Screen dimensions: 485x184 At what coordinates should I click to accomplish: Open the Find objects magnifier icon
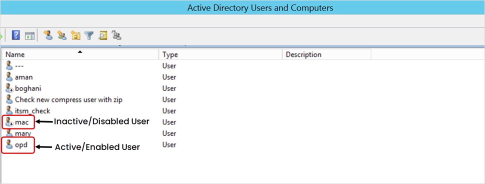click(102, 35)
